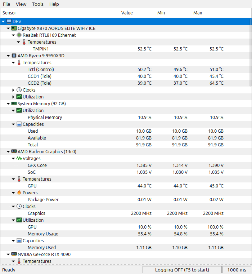Click Logging OFF (F5 to start) panel

tap(182, 270)
